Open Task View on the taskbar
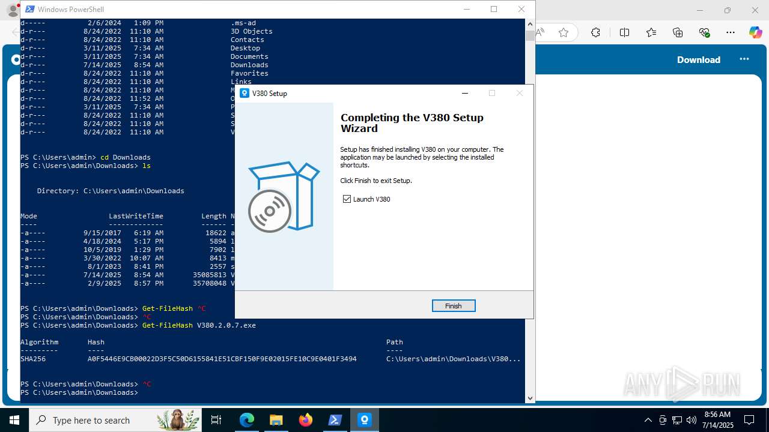This screenshot has width=769, height=432. point(217,420)
